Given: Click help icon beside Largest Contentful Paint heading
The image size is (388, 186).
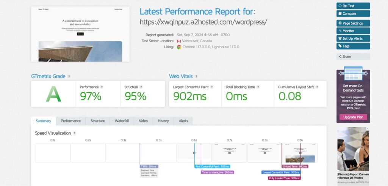Looking at the screenshot, I should pos(212,87).
